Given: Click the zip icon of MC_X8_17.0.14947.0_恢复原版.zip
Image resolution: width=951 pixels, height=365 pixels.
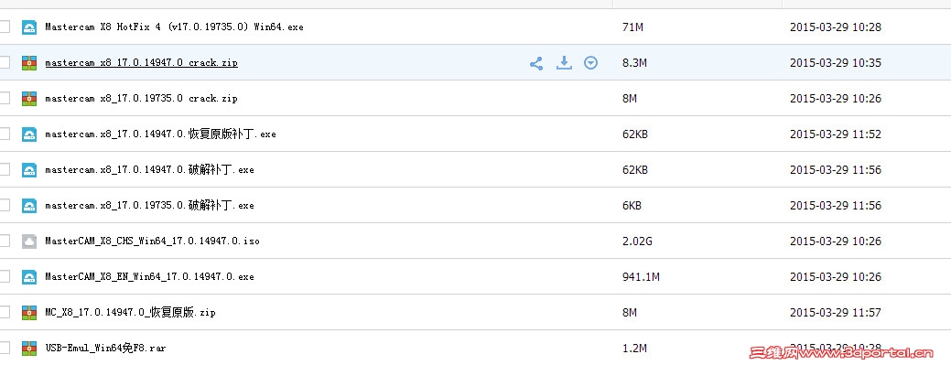Looking at the screenshot, I should [29, 312].
